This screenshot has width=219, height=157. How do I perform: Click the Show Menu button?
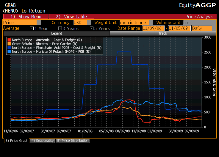pos(26,17)
